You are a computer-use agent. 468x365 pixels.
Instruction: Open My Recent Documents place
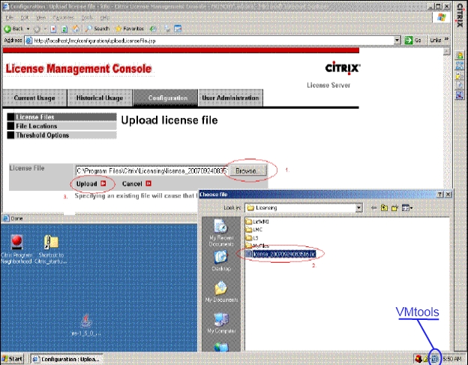pos(221,234)
